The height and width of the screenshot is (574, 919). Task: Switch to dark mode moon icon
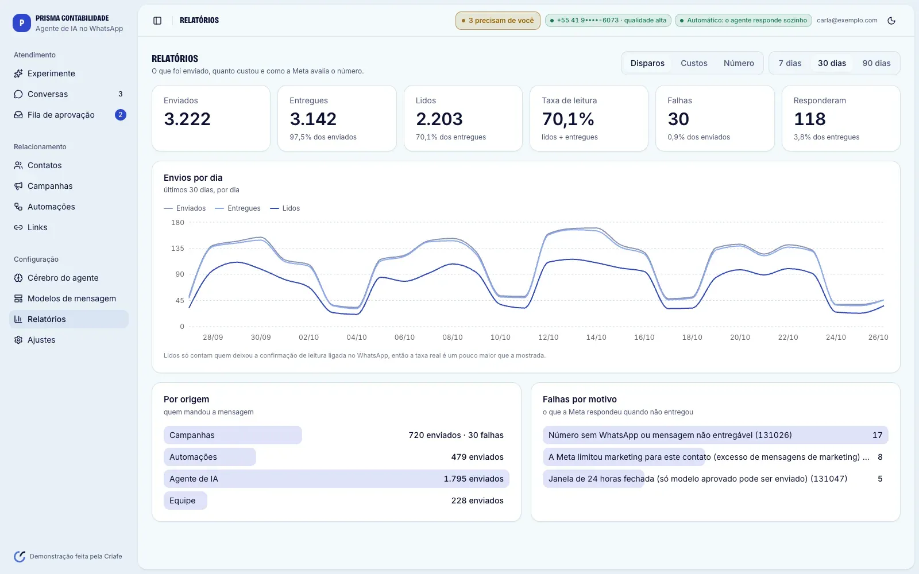point(891,21)
